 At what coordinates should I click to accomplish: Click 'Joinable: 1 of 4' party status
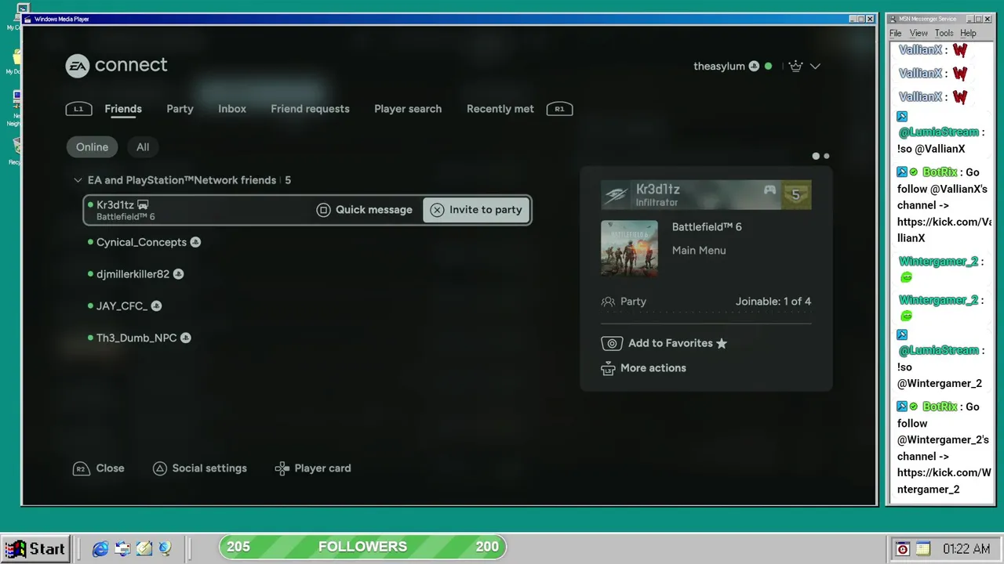click(773, 302)
